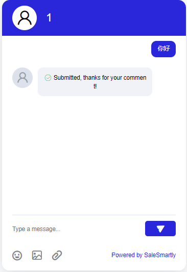
Task: Click the paper plane send arrow
Action: tap(160, 229)
